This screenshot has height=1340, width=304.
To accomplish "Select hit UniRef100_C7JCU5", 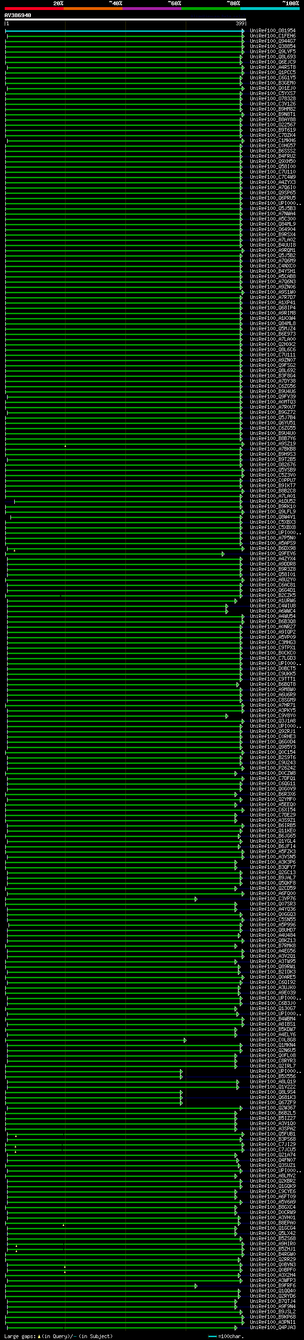I will coord(272,1149).
